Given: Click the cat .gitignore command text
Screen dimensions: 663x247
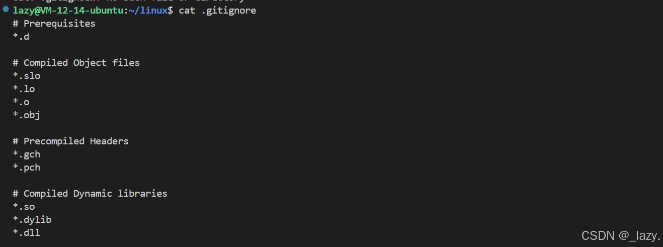Looking at the screenshot, I should tap(217, 11).
